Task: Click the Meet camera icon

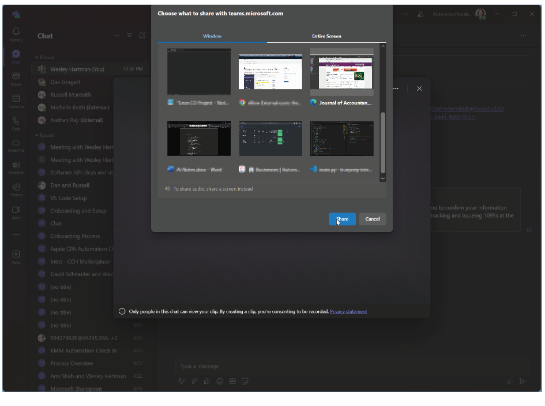Action: click(16, 211)
